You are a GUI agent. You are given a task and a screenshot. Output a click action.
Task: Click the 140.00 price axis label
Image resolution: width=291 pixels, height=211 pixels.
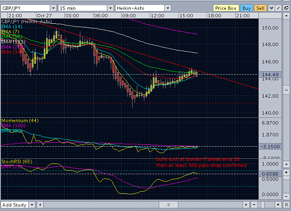[x=270, y=113]
